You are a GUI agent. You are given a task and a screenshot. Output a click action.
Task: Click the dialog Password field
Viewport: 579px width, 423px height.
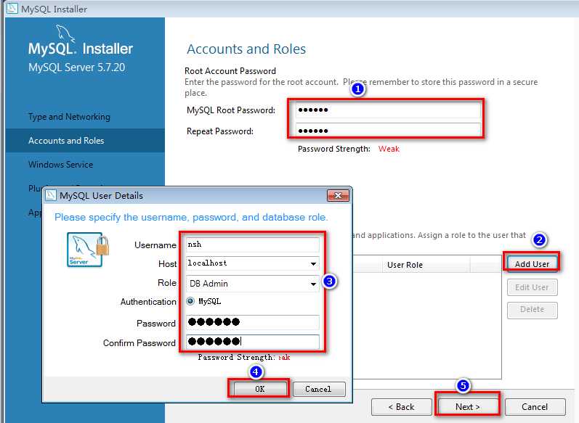pyautogui.click(x=253, y=322)
